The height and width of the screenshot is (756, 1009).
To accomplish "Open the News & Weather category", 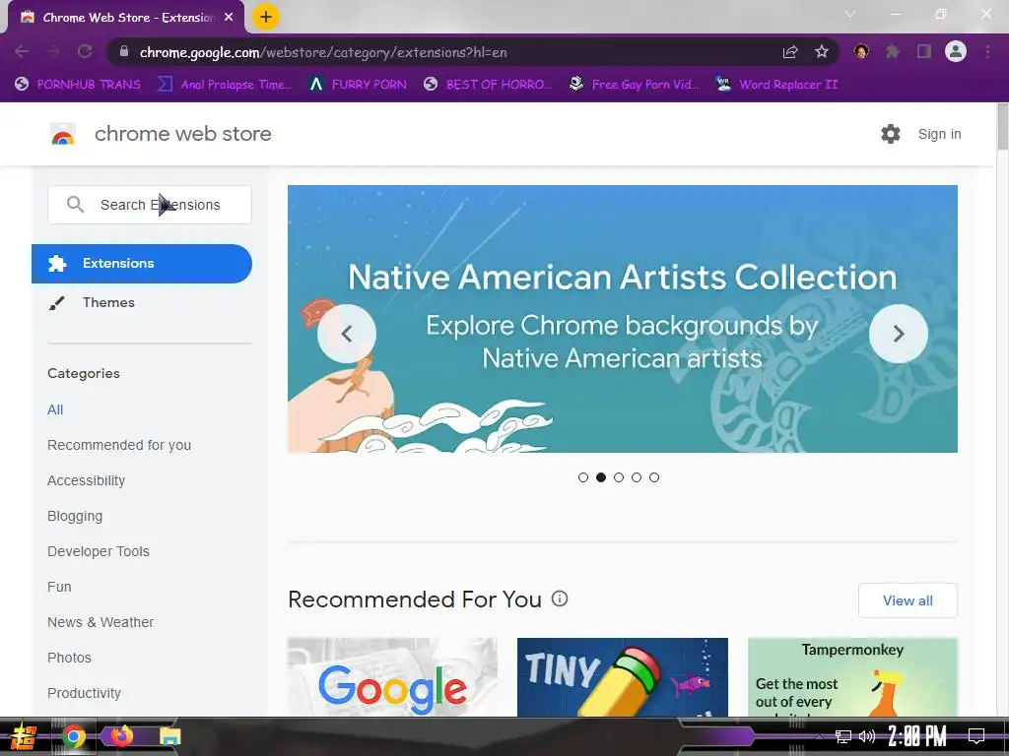I will (101, 622).
